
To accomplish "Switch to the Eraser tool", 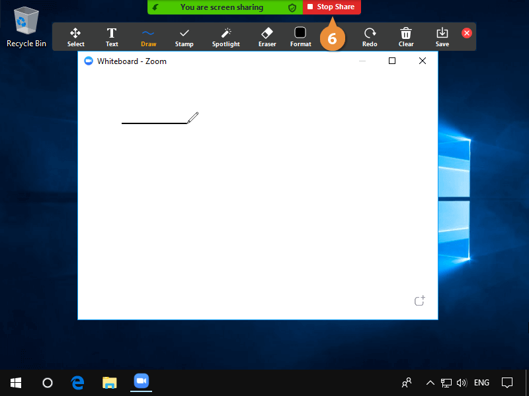I will click(267, 37).
